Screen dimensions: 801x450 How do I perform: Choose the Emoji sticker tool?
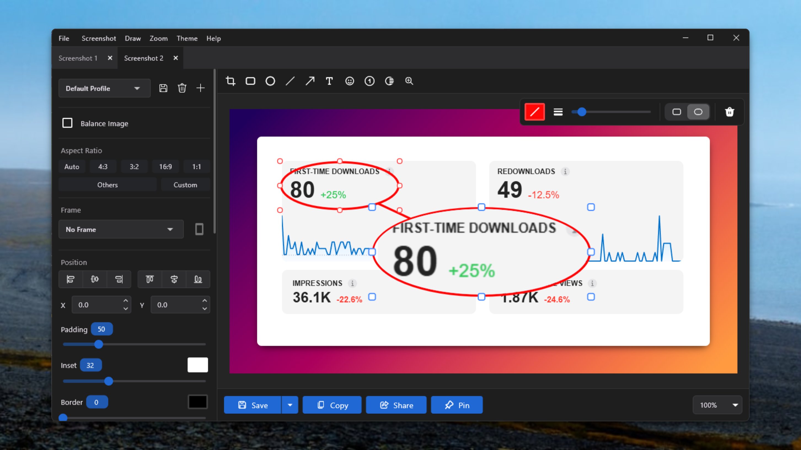[350, 81]
